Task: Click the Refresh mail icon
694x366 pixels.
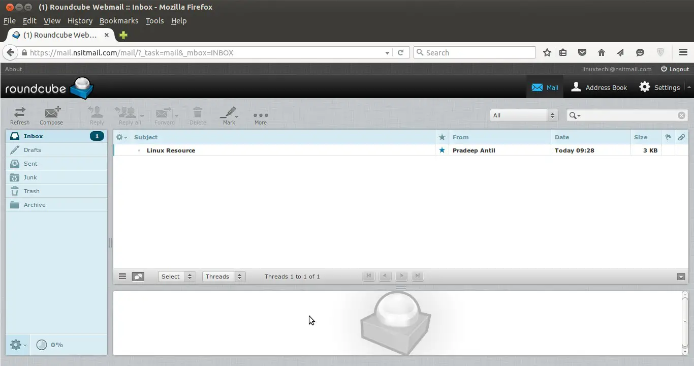Action: [x=20, y=115]
